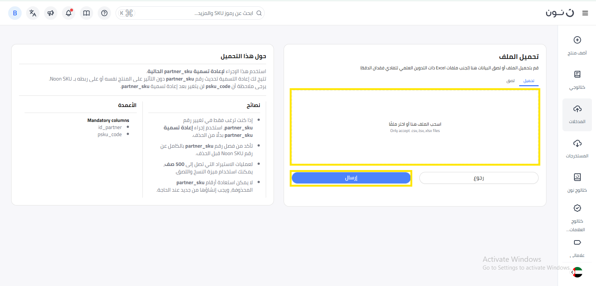
Task: Click the رجوع back button
Action: pos(479,178)
